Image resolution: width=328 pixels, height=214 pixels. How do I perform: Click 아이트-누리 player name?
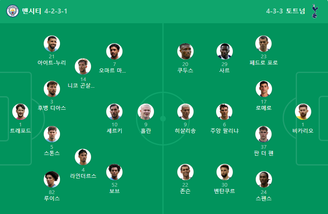pos(51,63)
